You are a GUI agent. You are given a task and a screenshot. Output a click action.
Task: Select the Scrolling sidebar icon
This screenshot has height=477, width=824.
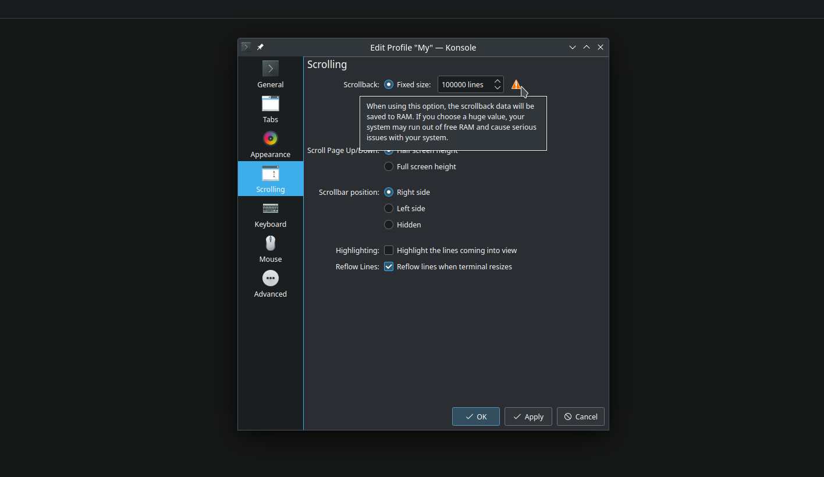coord(270,173)
